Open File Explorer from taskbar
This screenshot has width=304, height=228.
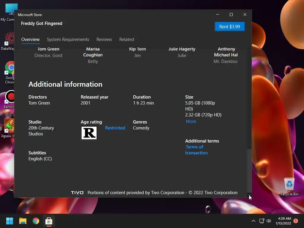(23, 221)
